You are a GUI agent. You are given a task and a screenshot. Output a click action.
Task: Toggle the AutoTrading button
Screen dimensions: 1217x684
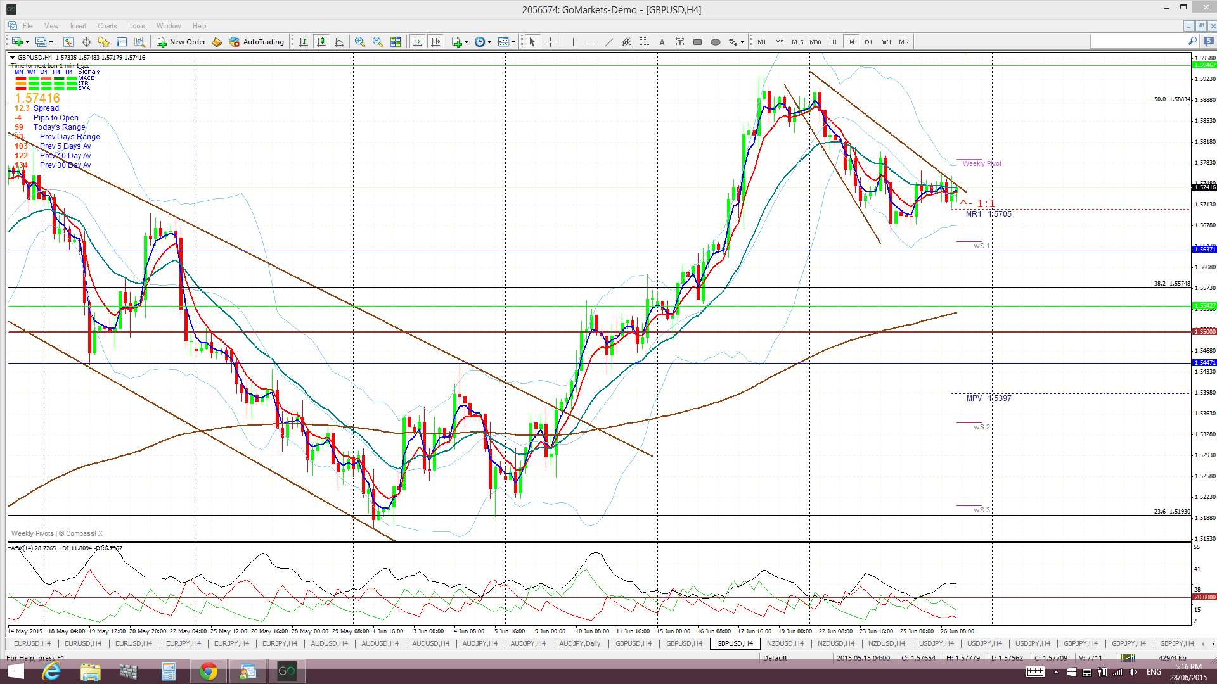256,42
